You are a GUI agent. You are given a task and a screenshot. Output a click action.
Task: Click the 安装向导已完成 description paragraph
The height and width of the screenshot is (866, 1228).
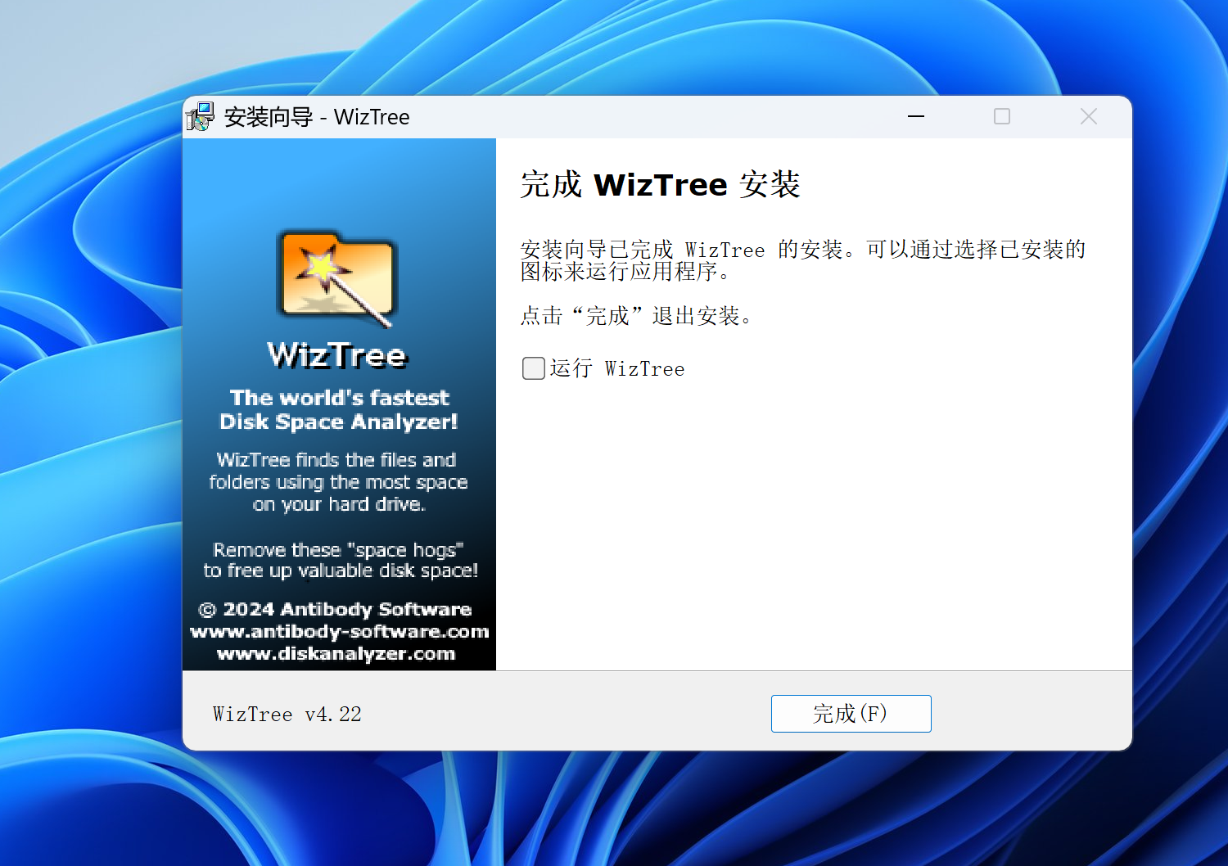click(802, 259)
